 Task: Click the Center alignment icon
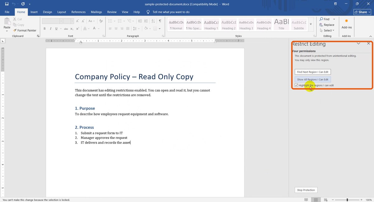[x=116, y=29]
